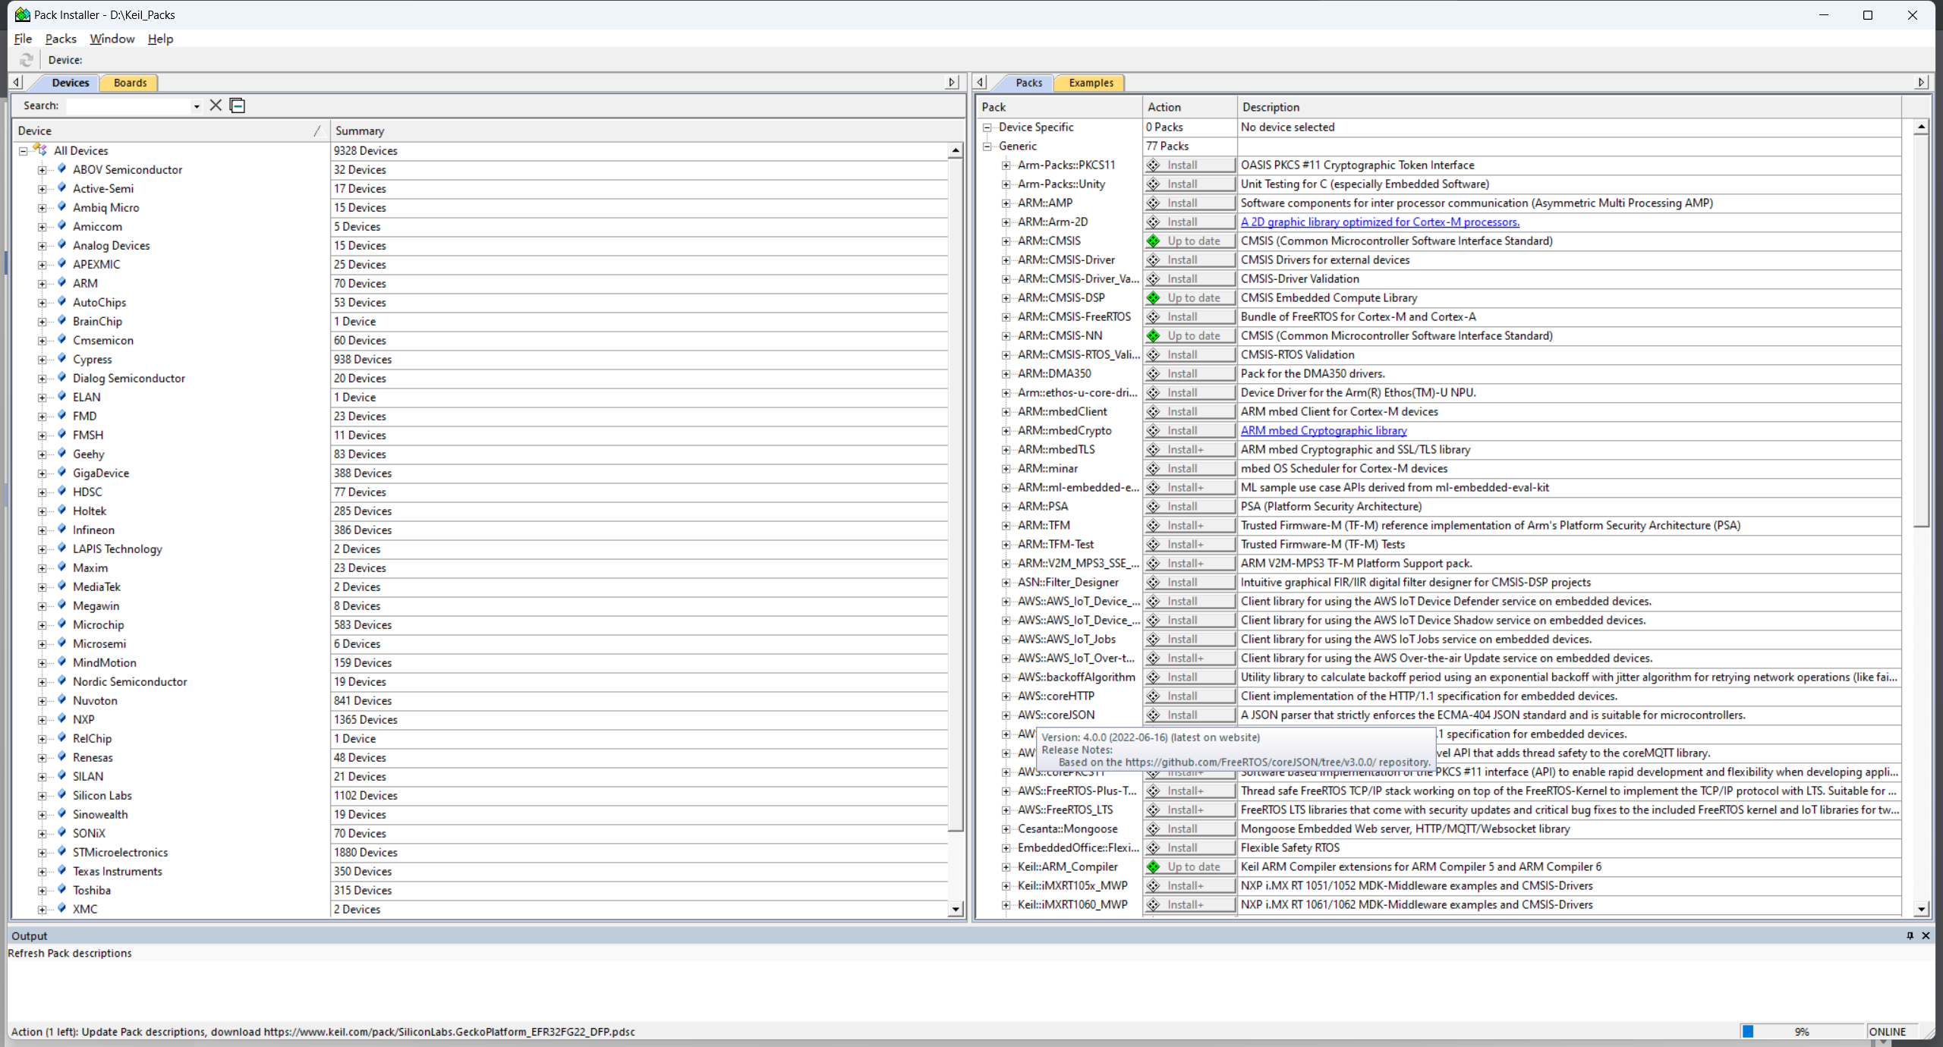Switch to the Boards tab
Image resolution: width=1943 pixels, height=1047 pixels.
click(x=131, y=83)
